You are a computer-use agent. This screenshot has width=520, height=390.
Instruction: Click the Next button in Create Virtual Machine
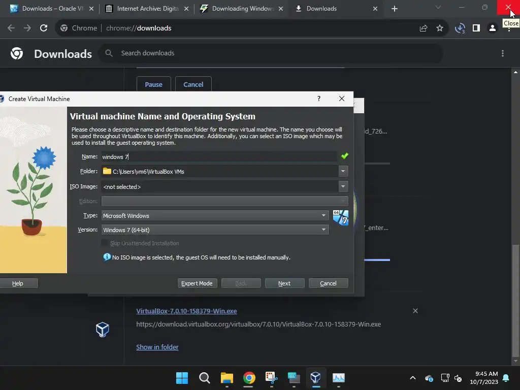click(284, 283)
